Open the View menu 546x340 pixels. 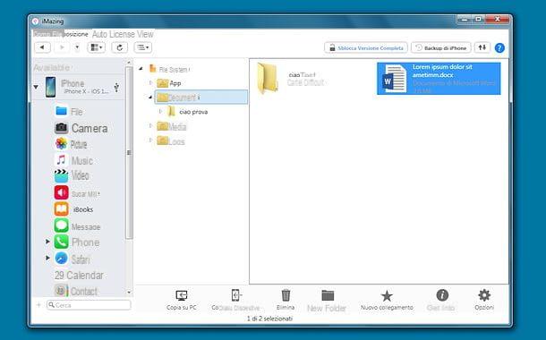[x=145, y=34]
